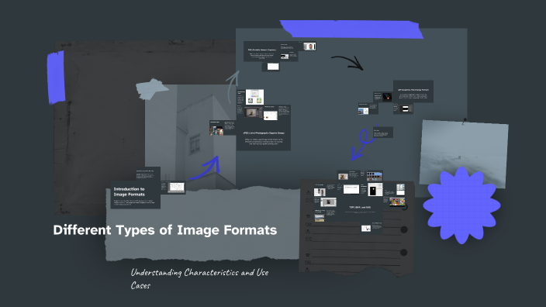This screenshot has height=307, width=546.
Task: Open the JPEG Joint Photographic Experts Group topic
Action: point(264,136)
